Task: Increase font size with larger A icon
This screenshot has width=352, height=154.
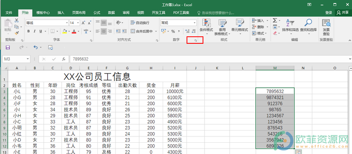Action: pyautogui.click(x=83, y=23)
